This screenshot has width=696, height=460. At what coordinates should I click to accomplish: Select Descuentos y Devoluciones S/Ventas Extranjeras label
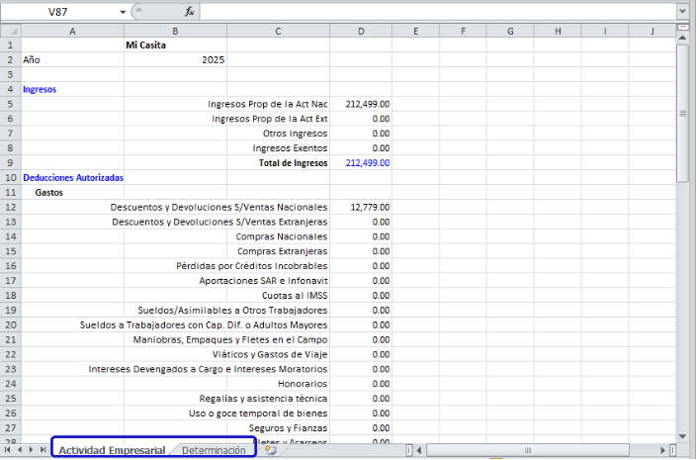219,222
